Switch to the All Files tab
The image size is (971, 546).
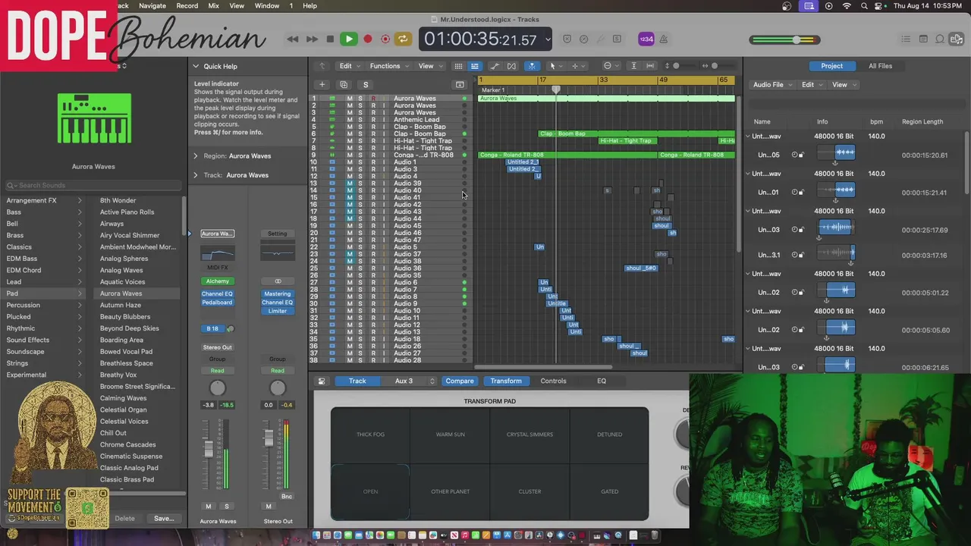tap(880, 66)
